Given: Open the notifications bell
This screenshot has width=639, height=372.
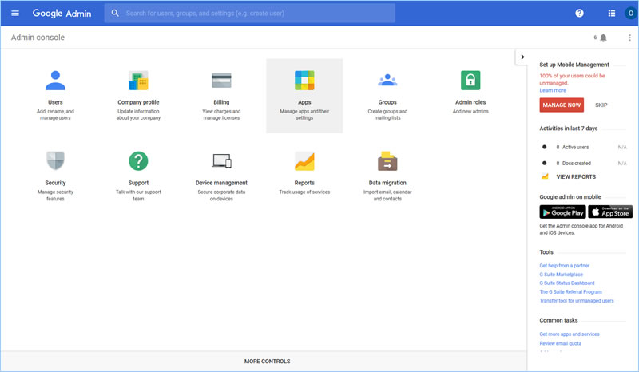Looking at the screenshot, I should [603, 38].
